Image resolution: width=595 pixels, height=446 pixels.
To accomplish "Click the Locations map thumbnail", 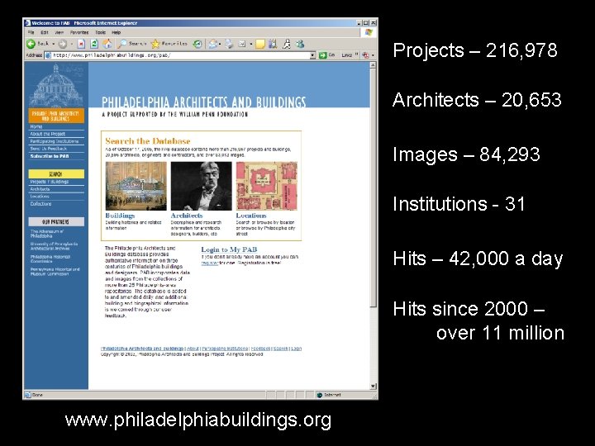I will tap(267, 186).
